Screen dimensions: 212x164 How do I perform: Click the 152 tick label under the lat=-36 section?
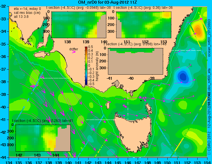click(145, 42)
